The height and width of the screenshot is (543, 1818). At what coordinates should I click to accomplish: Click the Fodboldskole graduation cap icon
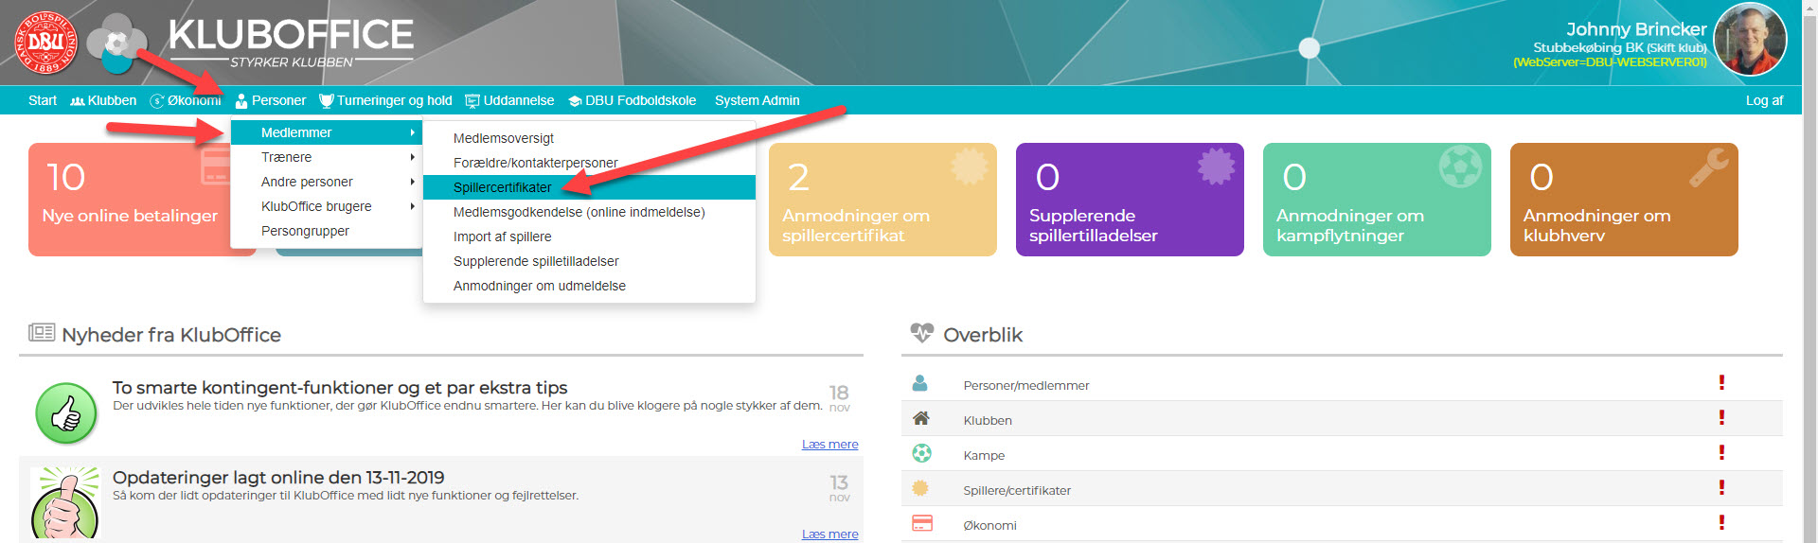575,101
